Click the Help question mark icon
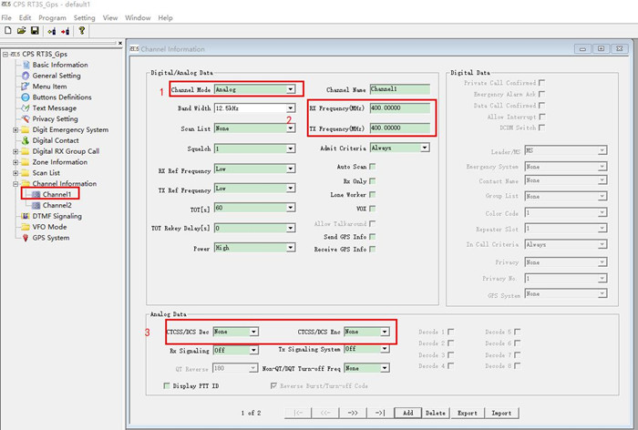638x430 pixels. coord(81,30)
